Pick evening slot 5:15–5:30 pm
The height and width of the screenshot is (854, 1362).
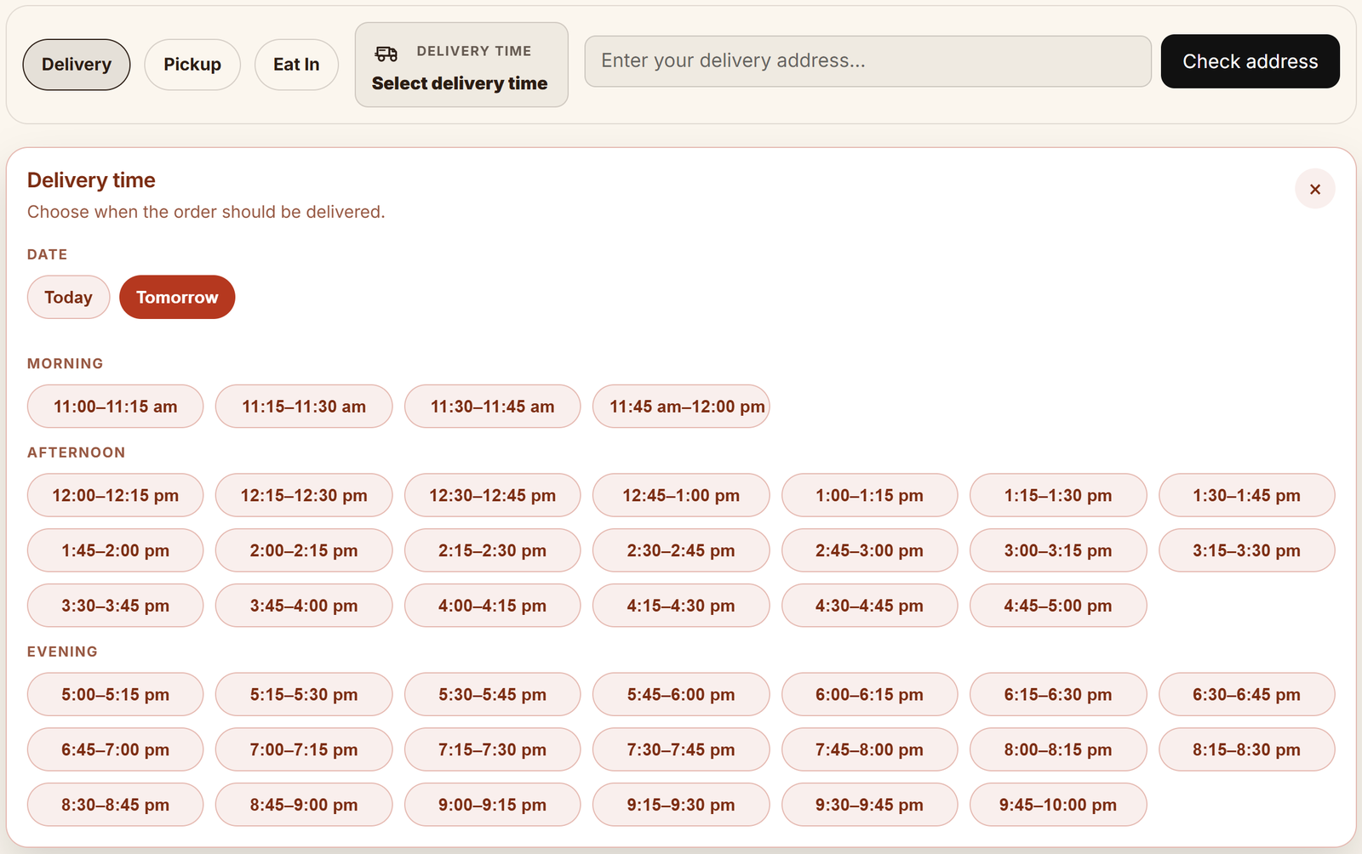click(304, 694)
